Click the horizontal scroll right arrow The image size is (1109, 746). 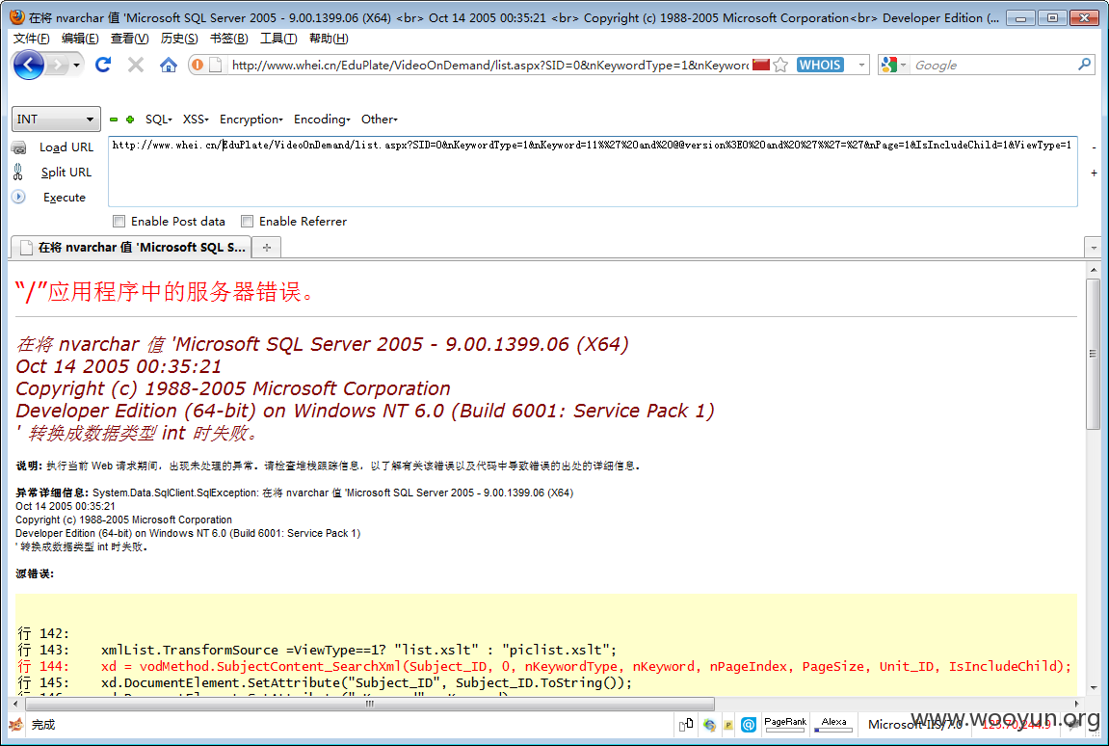coord(1076,704)
